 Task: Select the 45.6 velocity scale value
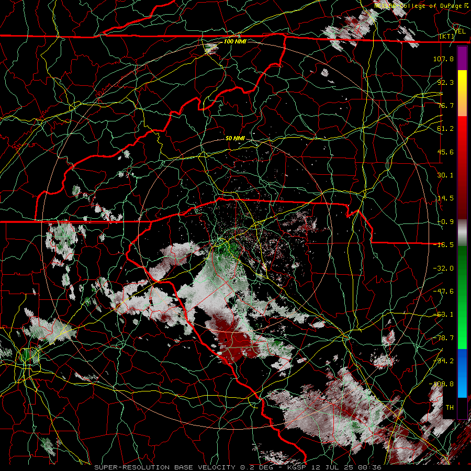445,152
